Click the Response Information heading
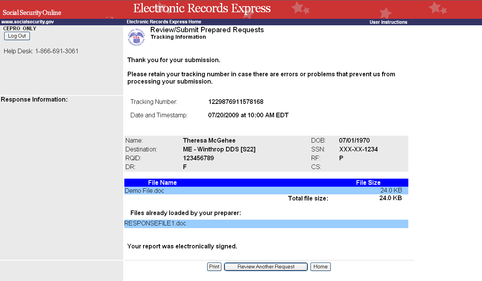Screen dimensions: 482x281 point(35,100)
